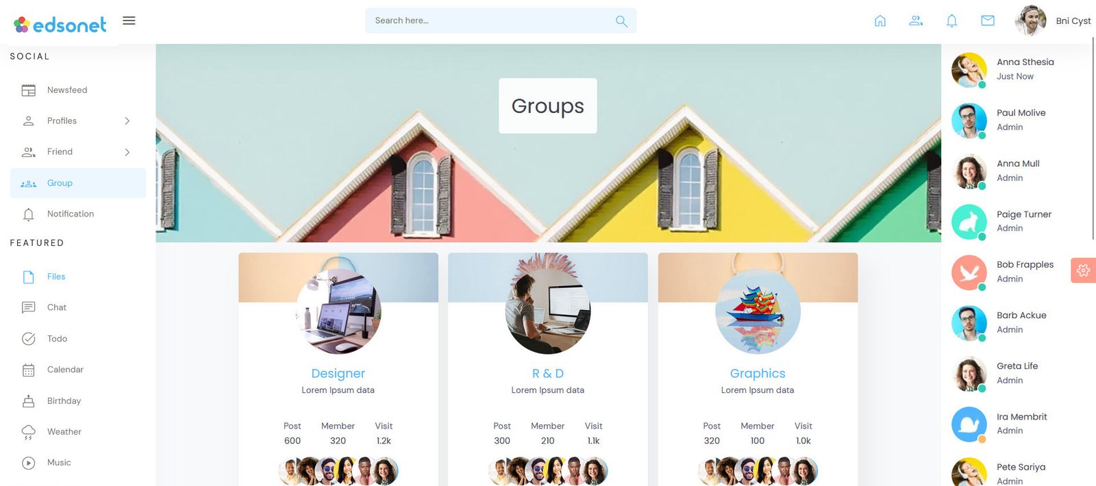Open the Designer group link
Viewport: 1096px width, 486px height.
pyautogui.click(x=338, y=374)
